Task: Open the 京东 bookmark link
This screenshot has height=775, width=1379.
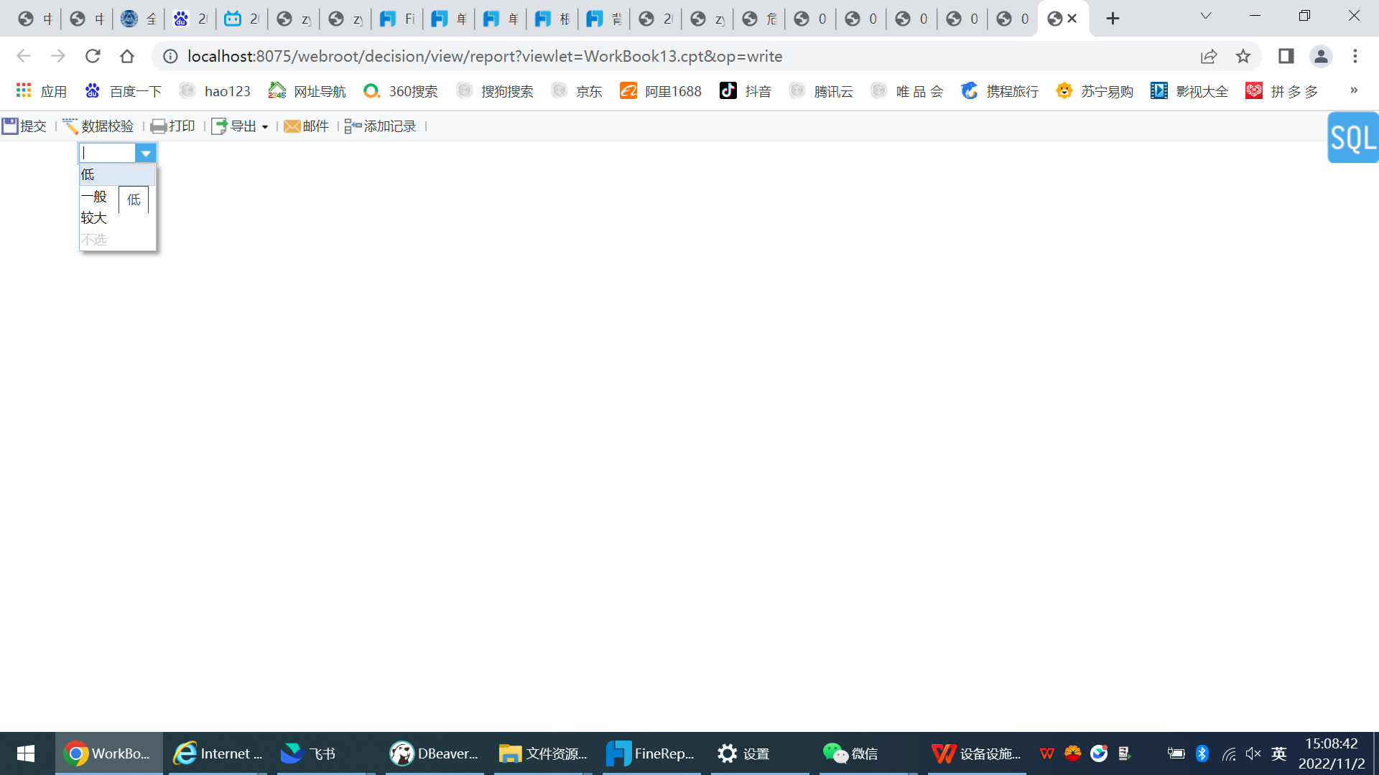Action: click(577, 91)
